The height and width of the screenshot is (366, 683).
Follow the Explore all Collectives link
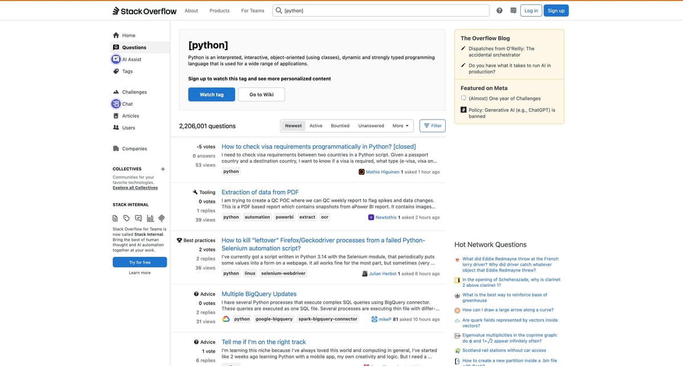click(x=135, y=188)
